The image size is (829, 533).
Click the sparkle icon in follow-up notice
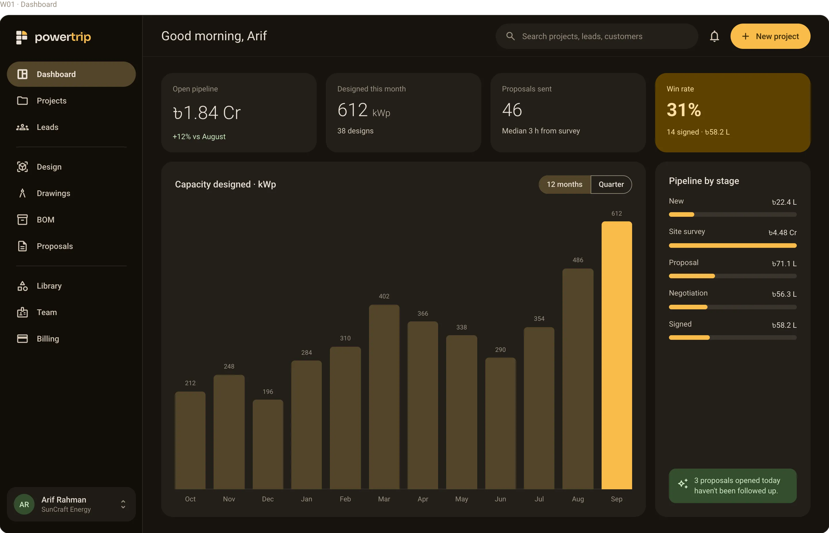pyautogui.click(x=683, y=484)
